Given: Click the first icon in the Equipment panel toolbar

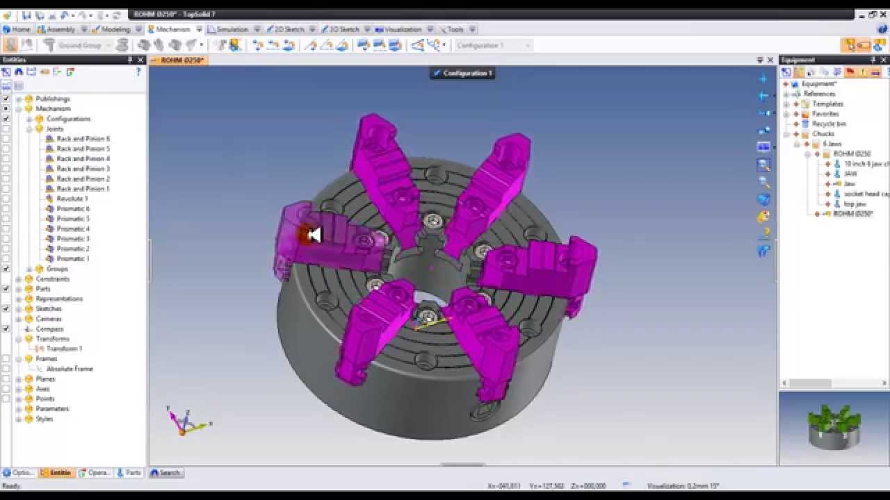Looking at the screenshot, I should [x=786, y=72].
